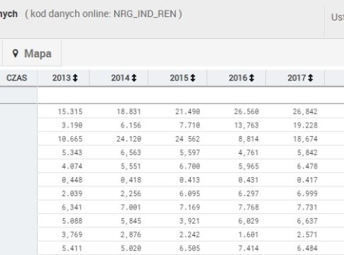The width and height of the screenshot is (344, 255).
Task: Click cell value 5,551
Action: click(x=131, y=166)
